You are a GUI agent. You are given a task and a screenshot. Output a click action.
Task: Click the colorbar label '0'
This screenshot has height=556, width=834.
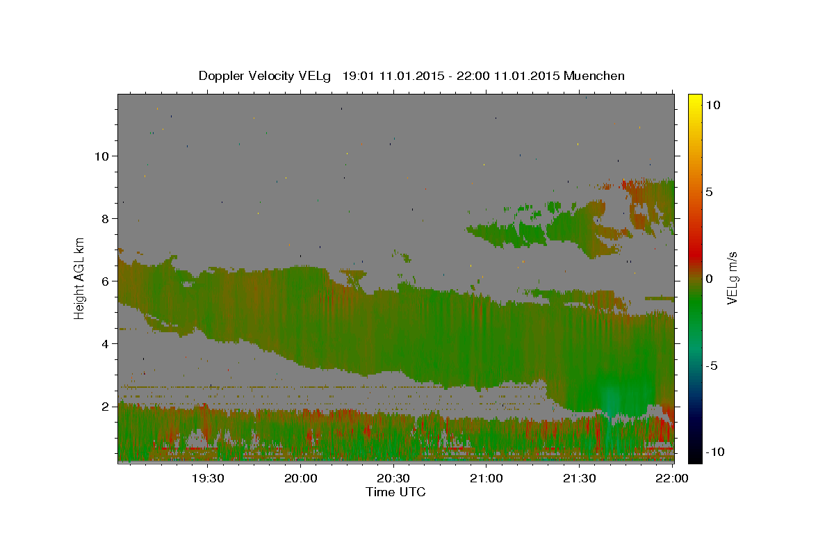710,279
